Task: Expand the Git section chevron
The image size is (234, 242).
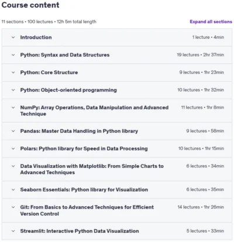Action: pyautogui.click(x=13, y=207)
